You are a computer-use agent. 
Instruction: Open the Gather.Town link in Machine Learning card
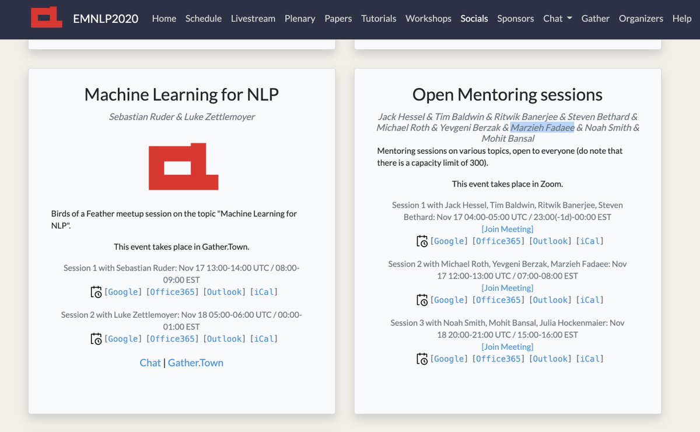(x=195, y=363)
